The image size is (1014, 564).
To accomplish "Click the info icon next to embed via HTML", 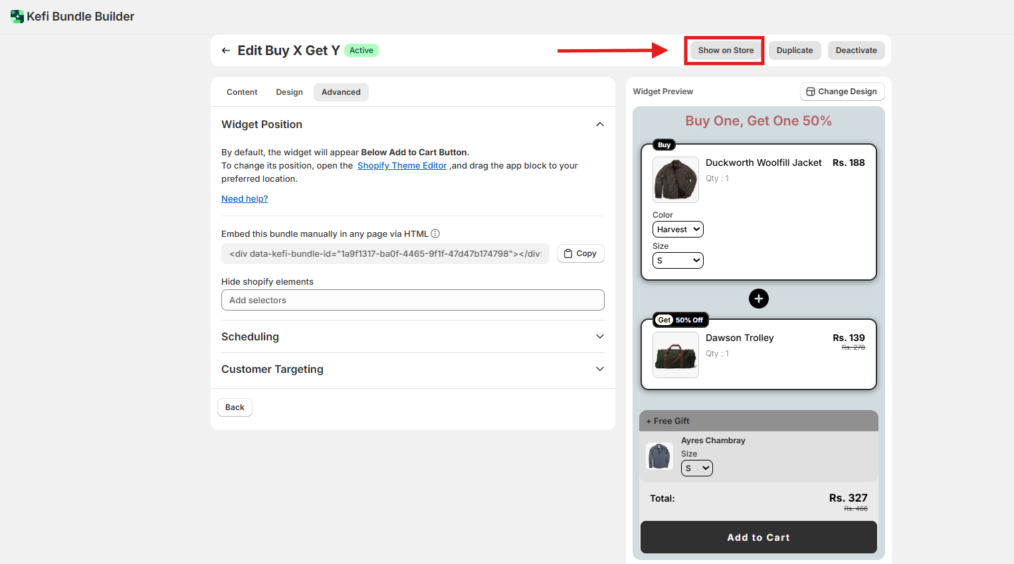I will pos(435,234).
